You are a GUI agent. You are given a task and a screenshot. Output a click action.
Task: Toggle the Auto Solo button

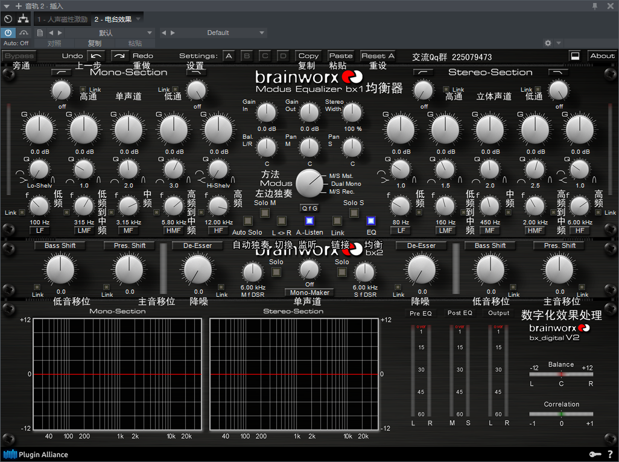247,221
